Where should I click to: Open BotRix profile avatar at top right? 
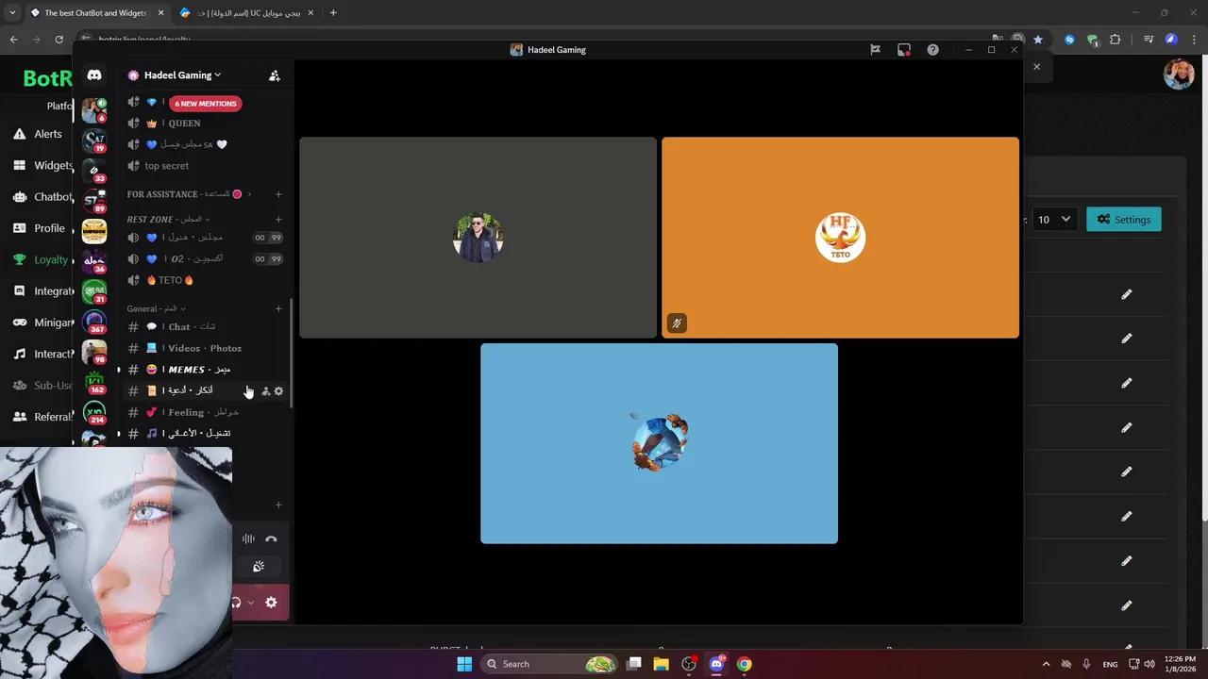1179,75
